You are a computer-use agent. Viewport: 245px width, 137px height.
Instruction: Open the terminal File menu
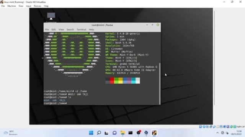coord(47,30)
